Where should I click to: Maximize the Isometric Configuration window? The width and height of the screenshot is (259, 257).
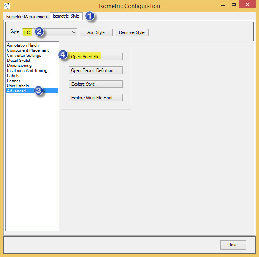tap(234, 5)
